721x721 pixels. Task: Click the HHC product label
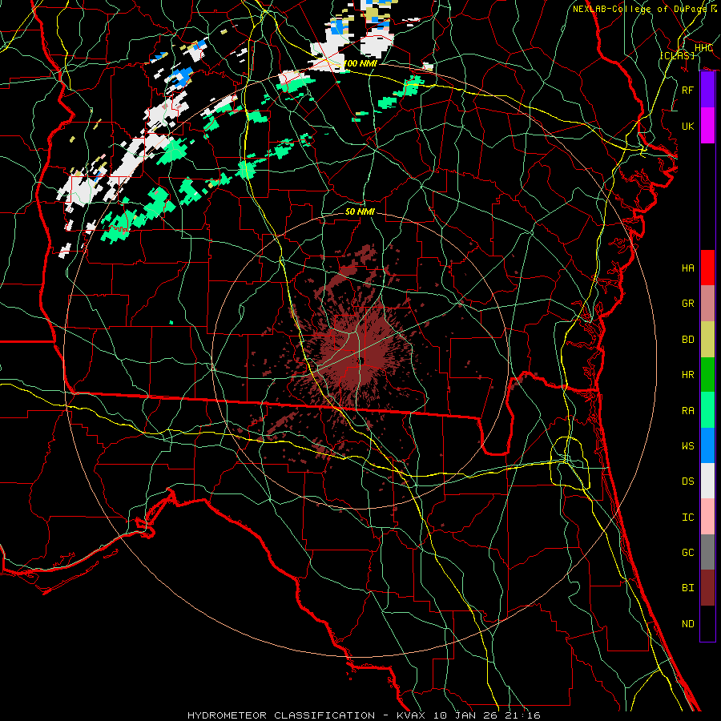[x=703, y=48]
